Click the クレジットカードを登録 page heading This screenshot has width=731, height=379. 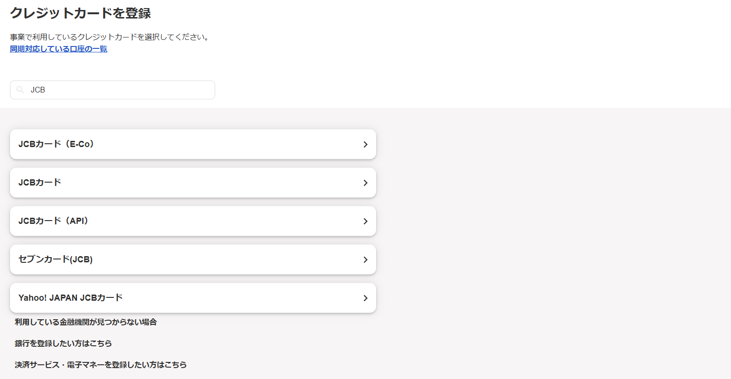[x=80, y=13]
